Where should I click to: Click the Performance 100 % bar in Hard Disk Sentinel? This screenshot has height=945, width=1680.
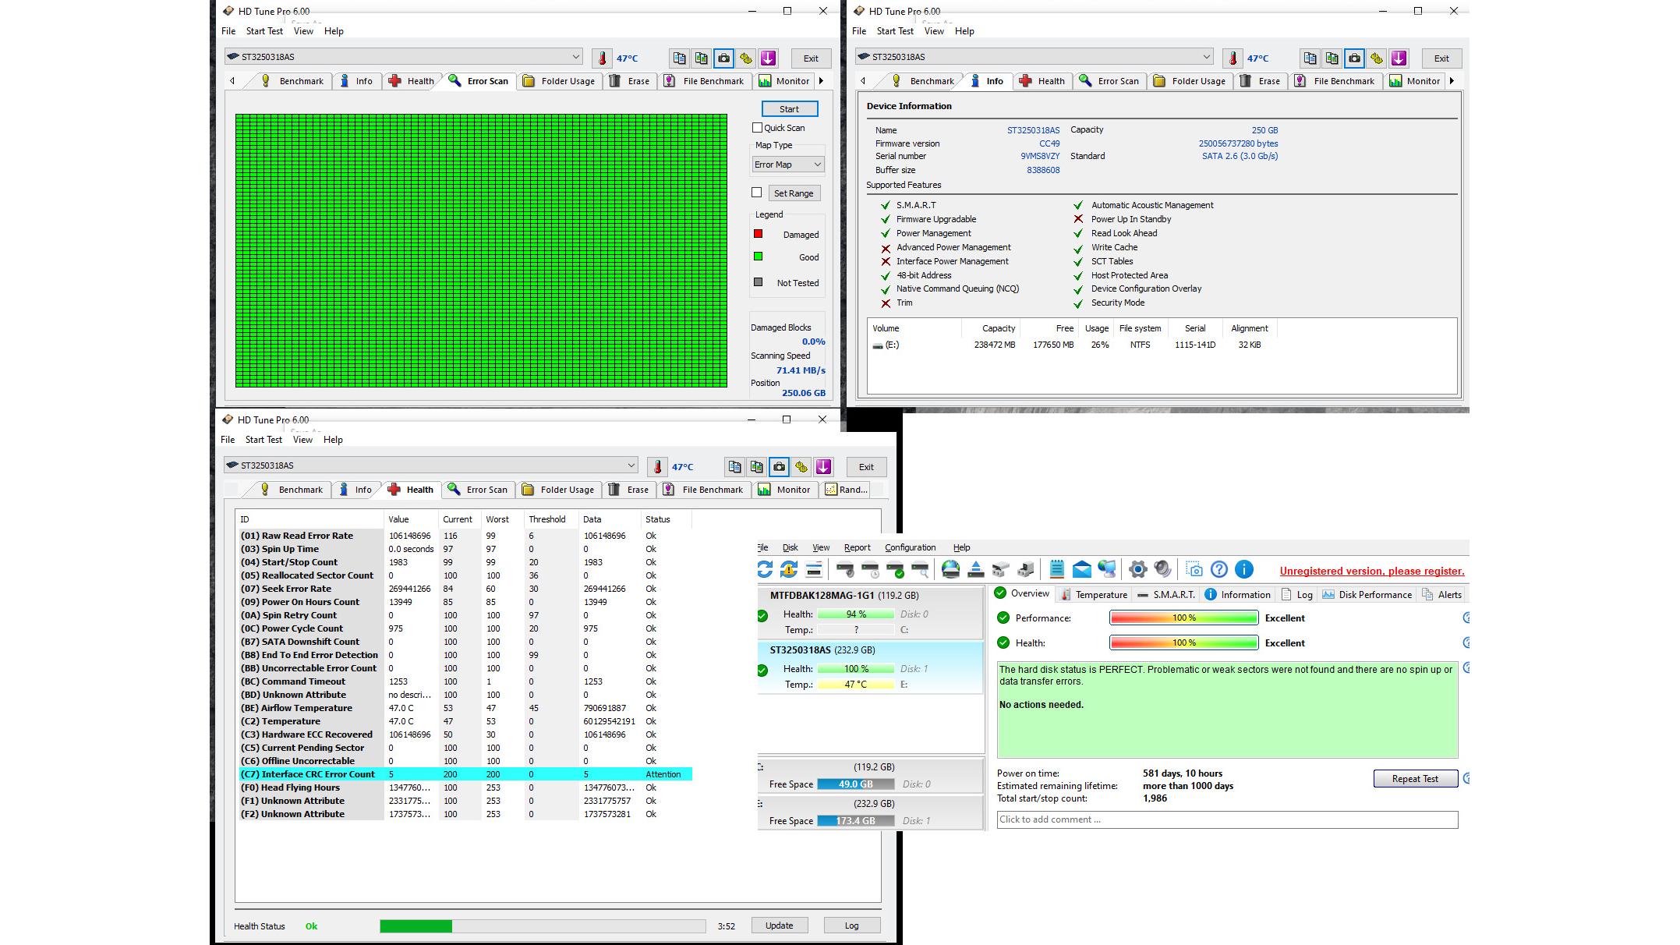click(1183, 618)
